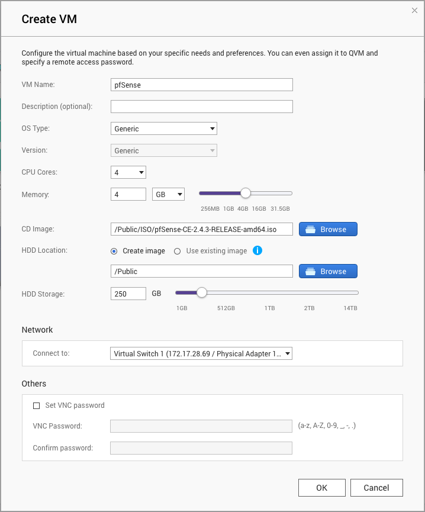This screenshot has width=425, height=512.
Task: Focus the Description text field
Action: tap(201, 107)
